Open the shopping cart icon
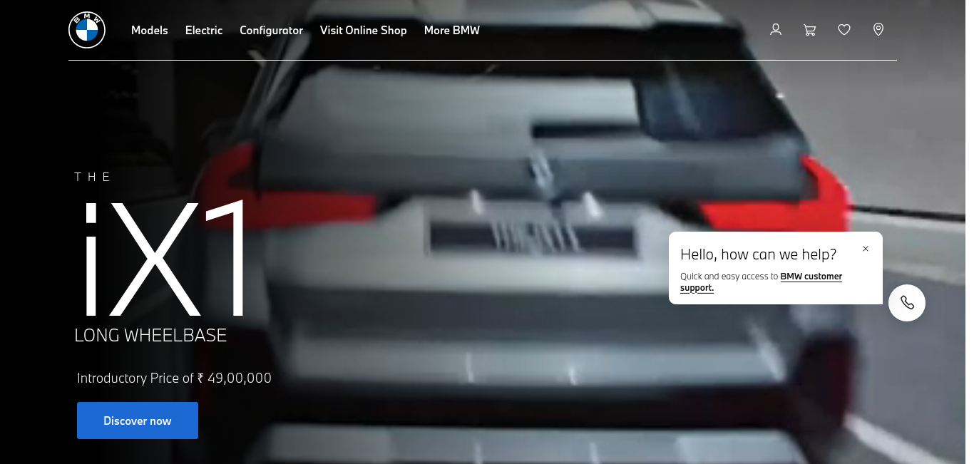The height and width of the screenshot is (464, 974). coord(810,30)
